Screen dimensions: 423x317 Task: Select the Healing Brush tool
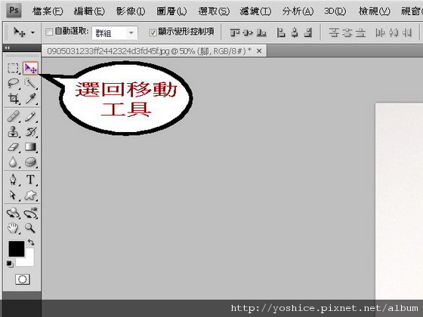coord(13,117)
